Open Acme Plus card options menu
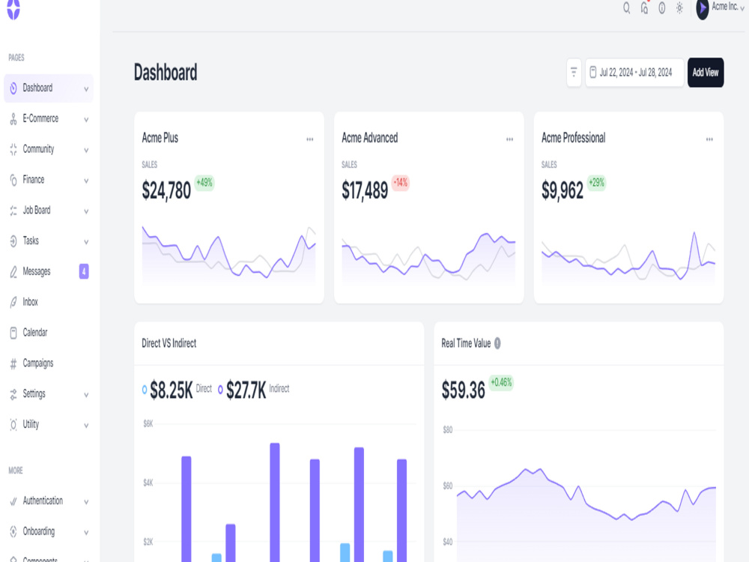 coord(309,139)
